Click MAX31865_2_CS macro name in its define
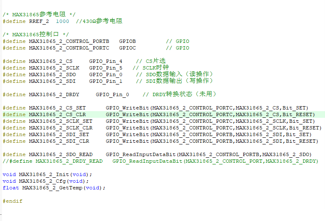 (50, 62)
